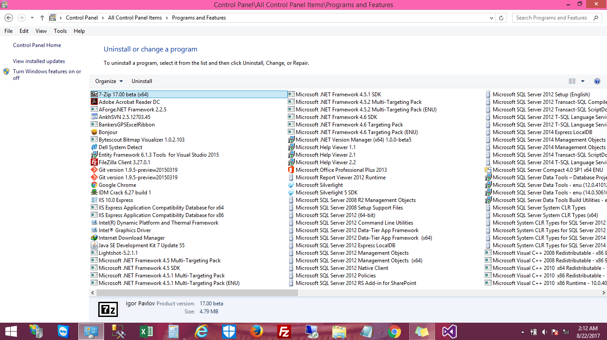
Task: Open View installed updates link
Action: point(39,61)
